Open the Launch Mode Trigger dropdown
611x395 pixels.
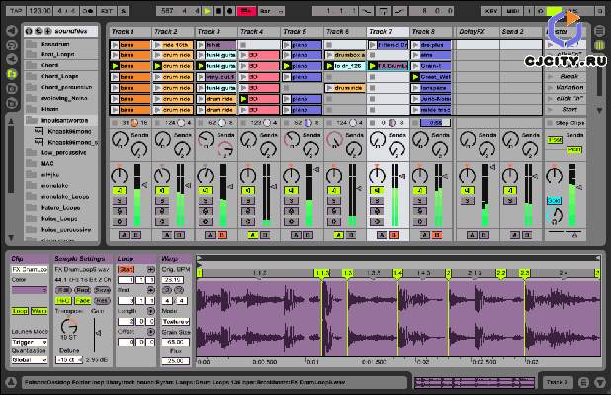coord(30,342)
